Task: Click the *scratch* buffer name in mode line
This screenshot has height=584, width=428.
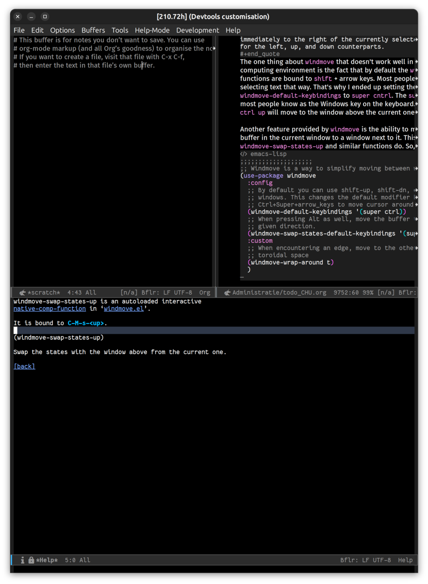Action: click(x=44, y=293)
